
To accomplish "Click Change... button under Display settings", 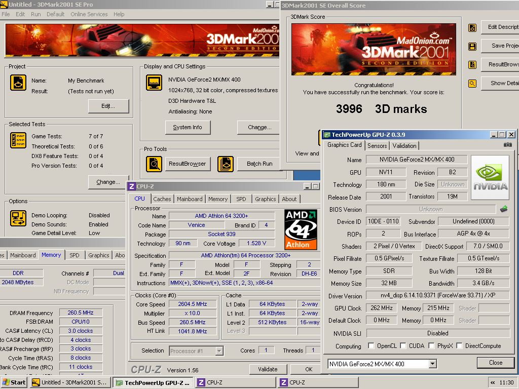I will pos(259,127).
